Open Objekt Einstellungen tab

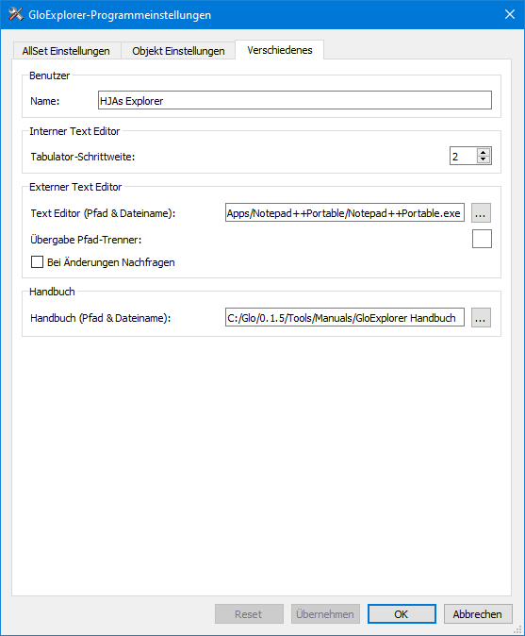tap(178, 51)
